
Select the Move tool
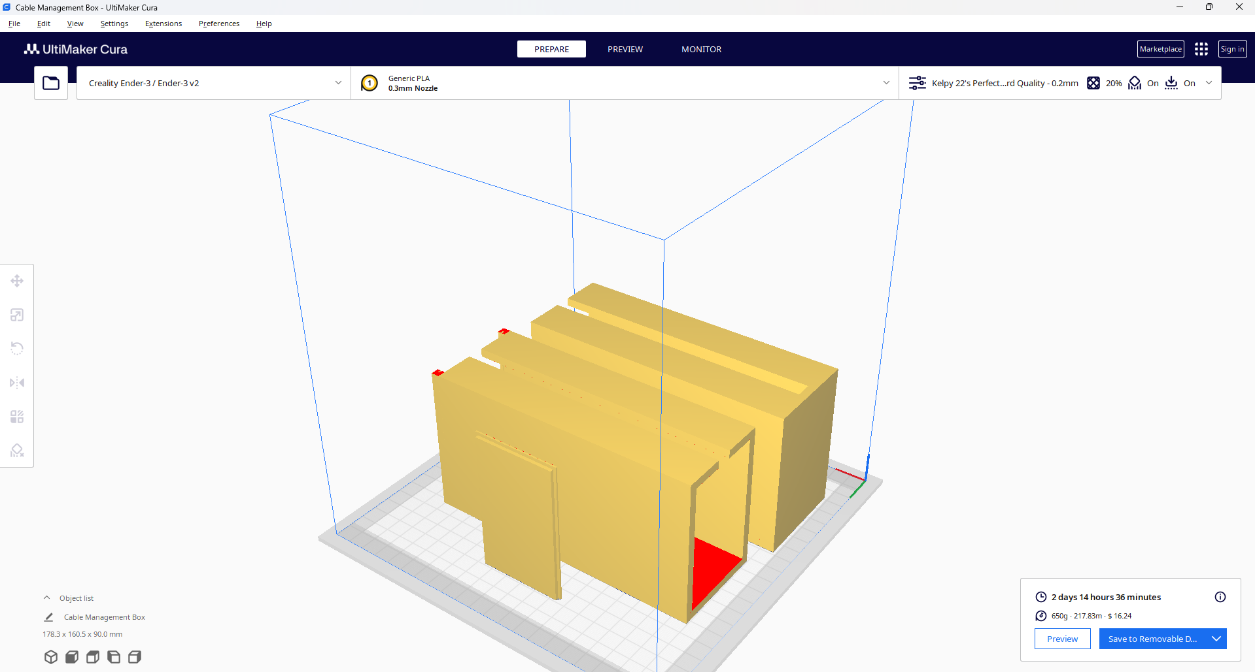[17, 281]
